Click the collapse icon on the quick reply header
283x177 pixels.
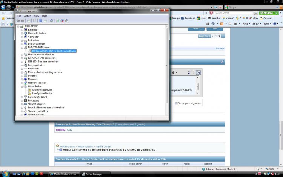click(222, 62)
